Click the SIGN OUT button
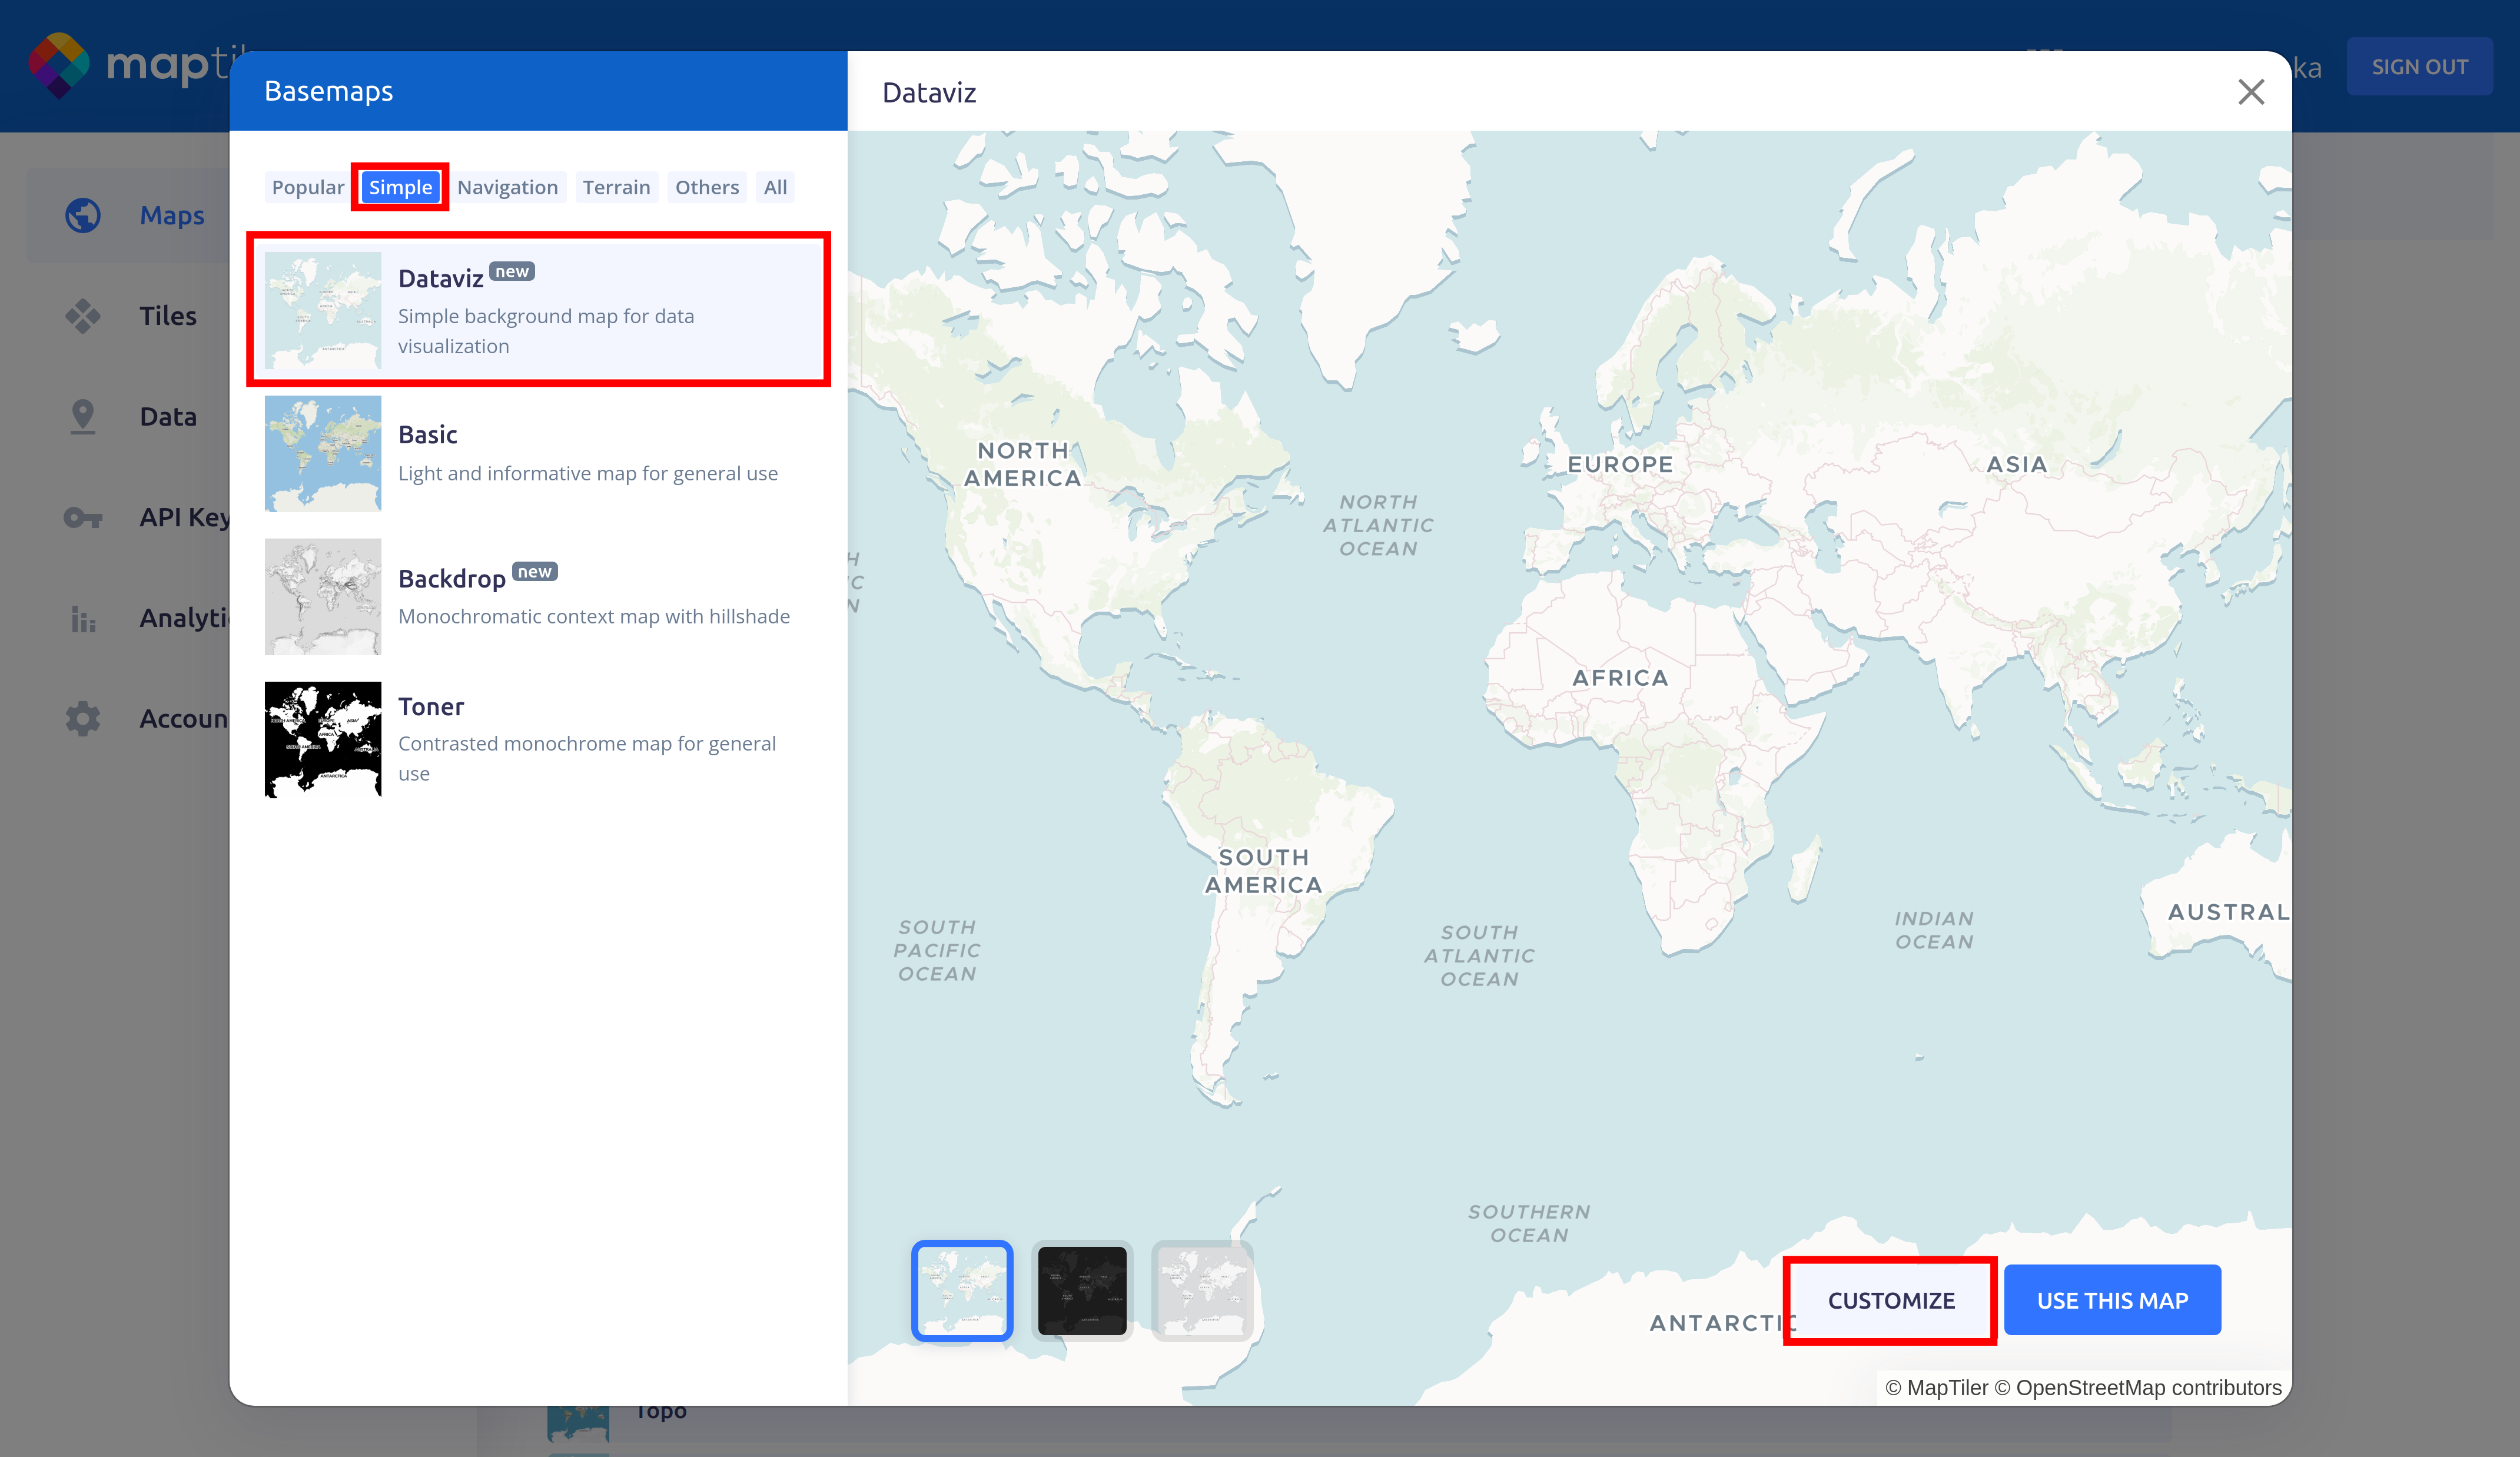 click(2419, 67)
